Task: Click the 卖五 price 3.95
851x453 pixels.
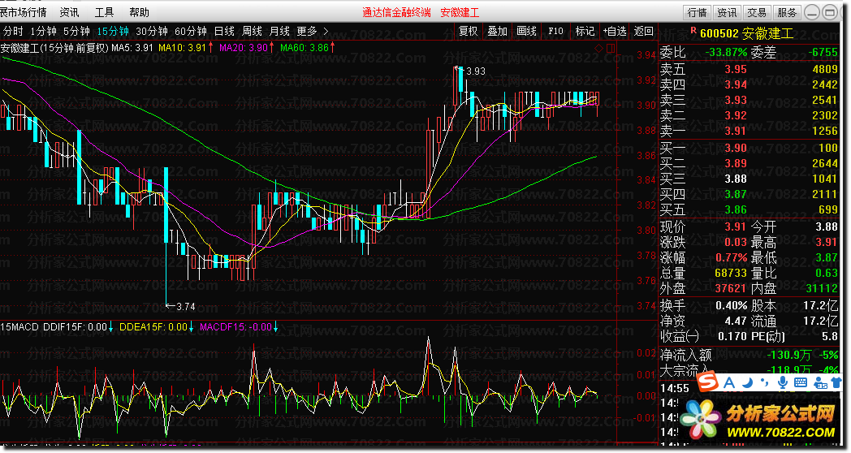Action: pyautogui.click(x=736, y=69)
